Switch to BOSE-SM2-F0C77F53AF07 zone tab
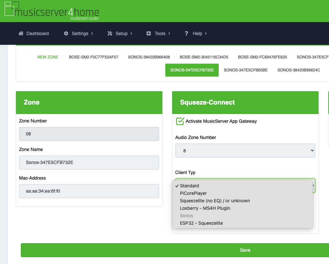This screenshot has height=264, width=329. pyautogui.click(x=93, y=57)
